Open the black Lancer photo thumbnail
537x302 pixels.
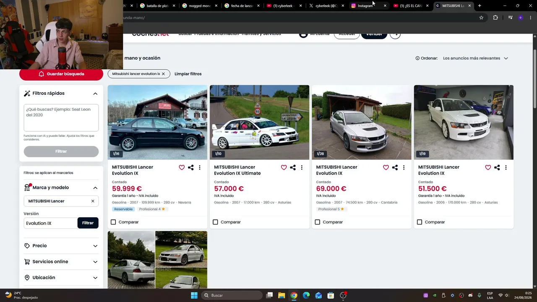[157, 122]
